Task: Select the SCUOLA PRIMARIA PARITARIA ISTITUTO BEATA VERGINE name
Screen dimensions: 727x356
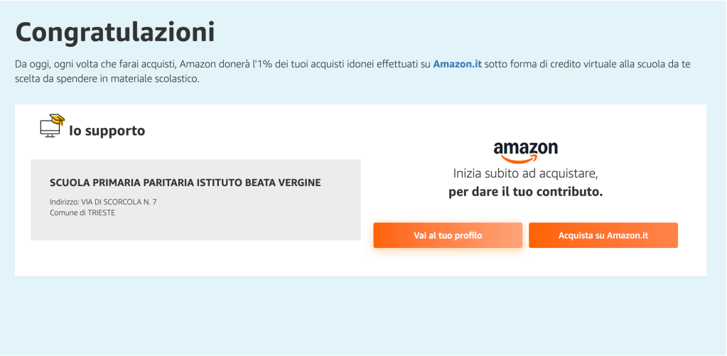Action: (185, 183)
